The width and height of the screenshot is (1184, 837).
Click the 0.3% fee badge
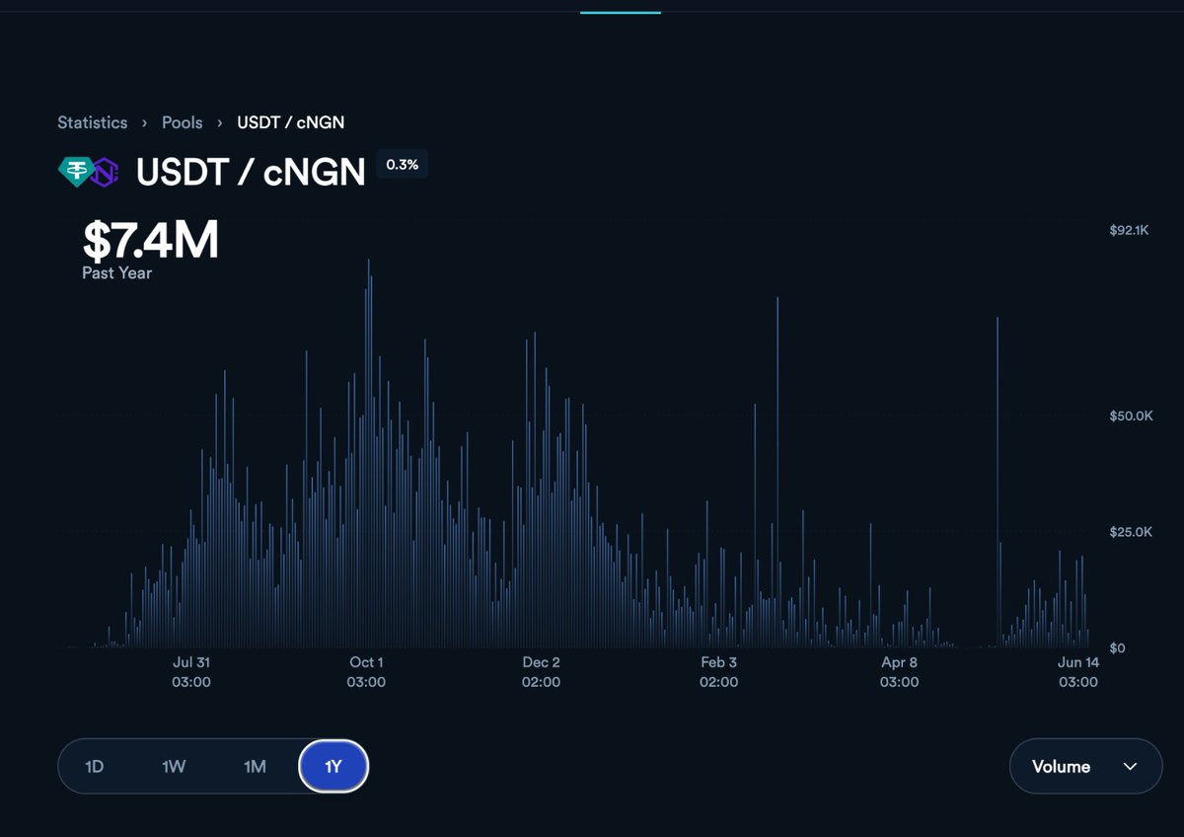click(x=403, y=165)
